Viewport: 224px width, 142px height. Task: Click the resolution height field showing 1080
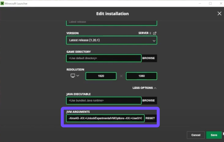[x=141, y=76]
